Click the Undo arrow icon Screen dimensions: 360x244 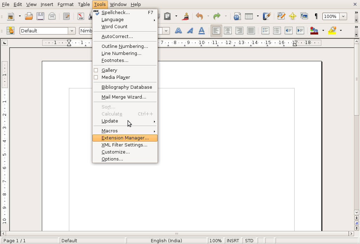[x=199, y=16]
